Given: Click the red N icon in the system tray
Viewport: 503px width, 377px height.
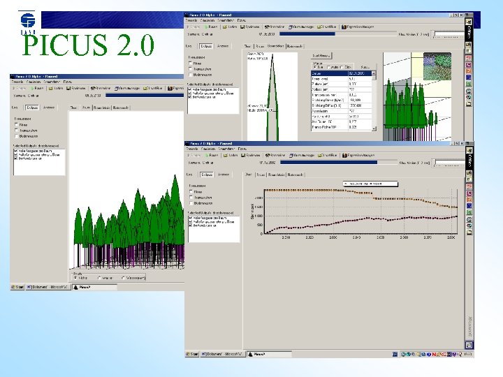Looking at the screenshot, I should (x=434, y=355).
